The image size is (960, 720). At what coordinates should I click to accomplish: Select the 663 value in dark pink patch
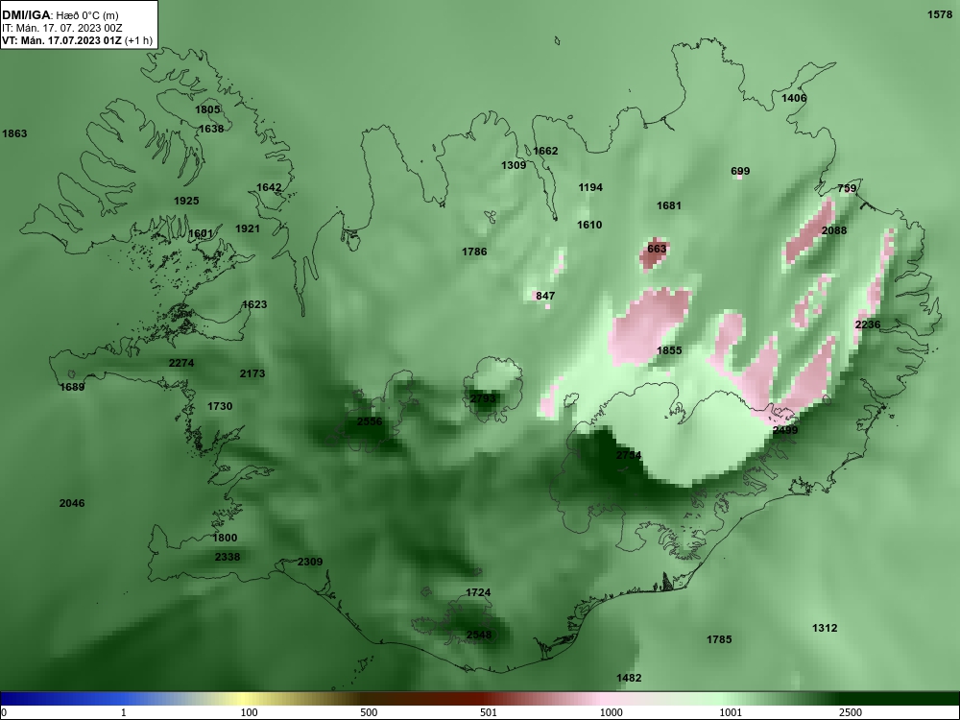click(x=657, y=249)
